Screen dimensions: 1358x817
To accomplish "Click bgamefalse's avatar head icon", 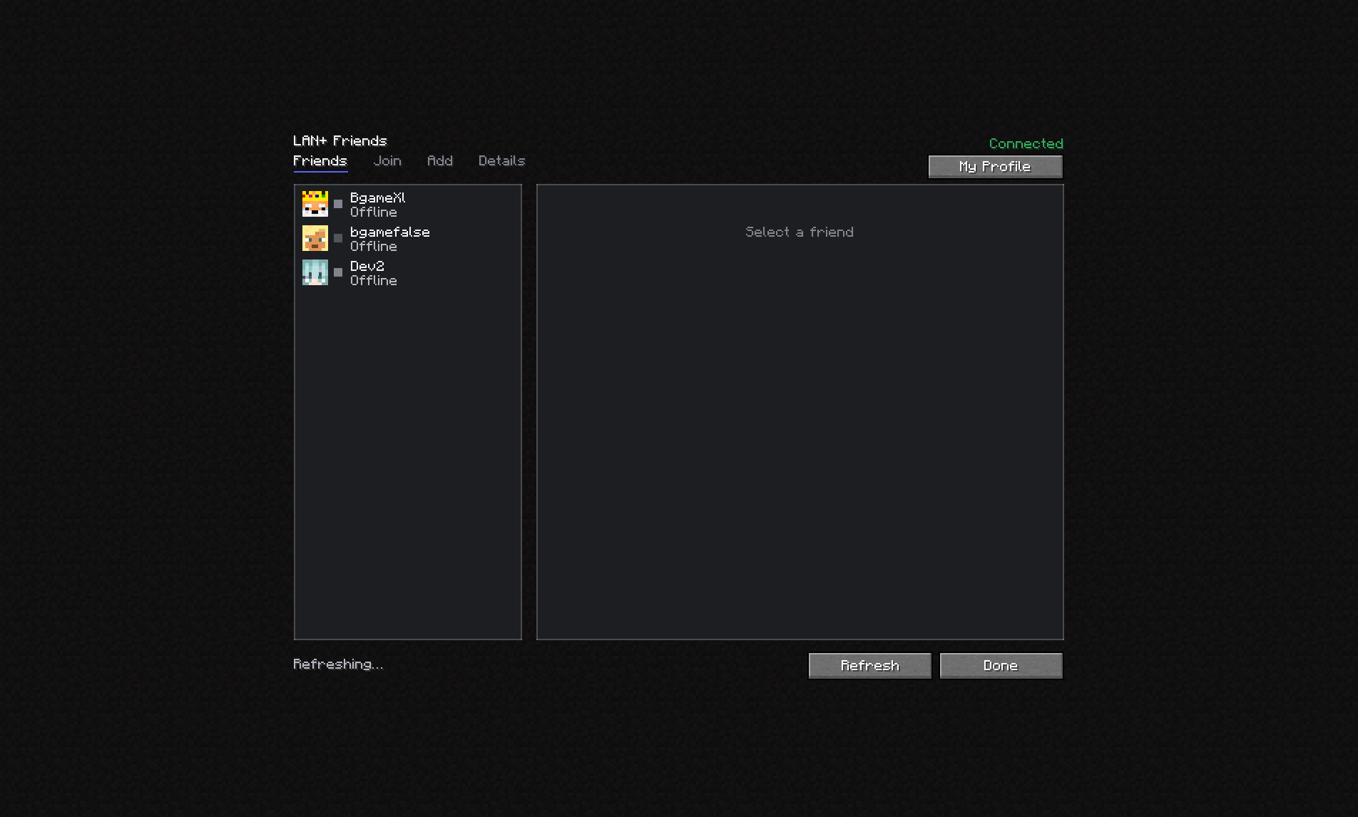I will 315,238.
